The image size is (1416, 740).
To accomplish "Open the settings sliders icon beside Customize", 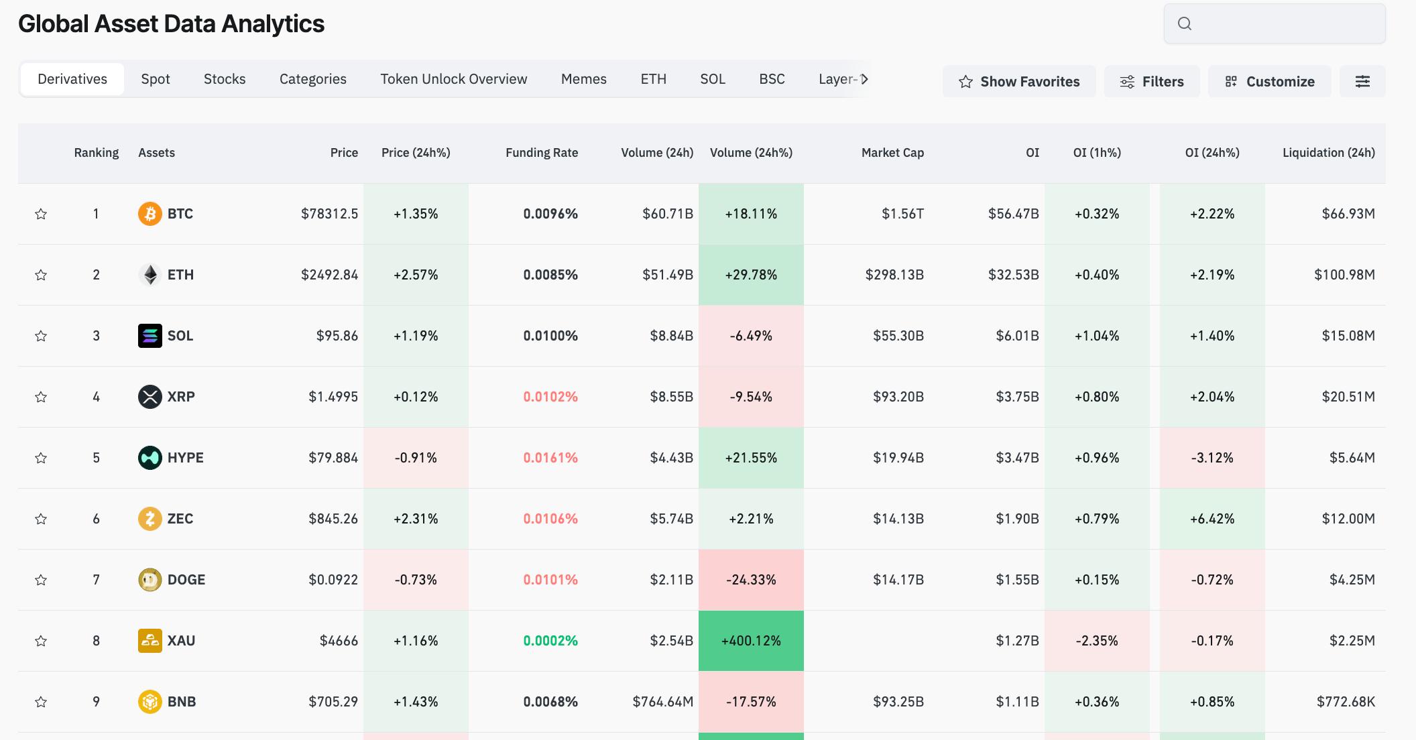I will pos(1362,81).
